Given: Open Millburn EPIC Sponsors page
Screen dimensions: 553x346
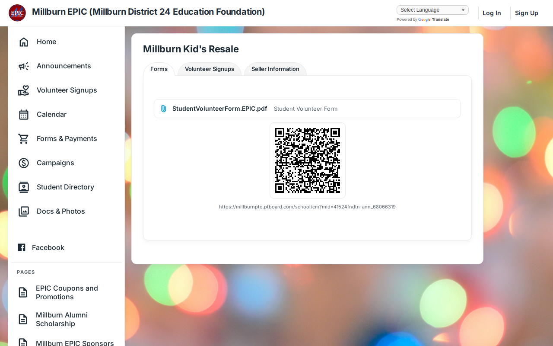Looking at the screenshot, I should [75, 343].
